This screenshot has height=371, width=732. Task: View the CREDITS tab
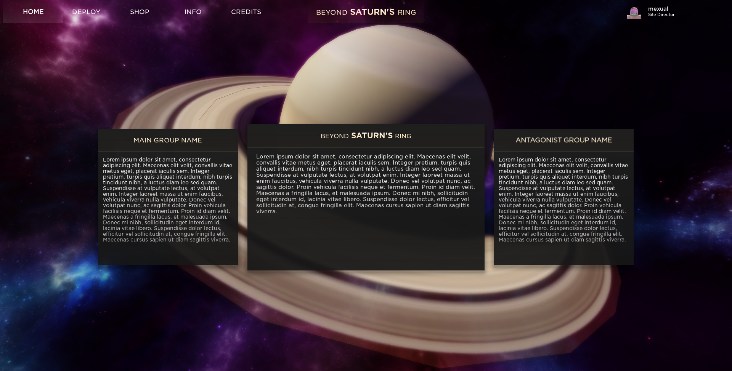pyautogui.click(x=246, y=12)
